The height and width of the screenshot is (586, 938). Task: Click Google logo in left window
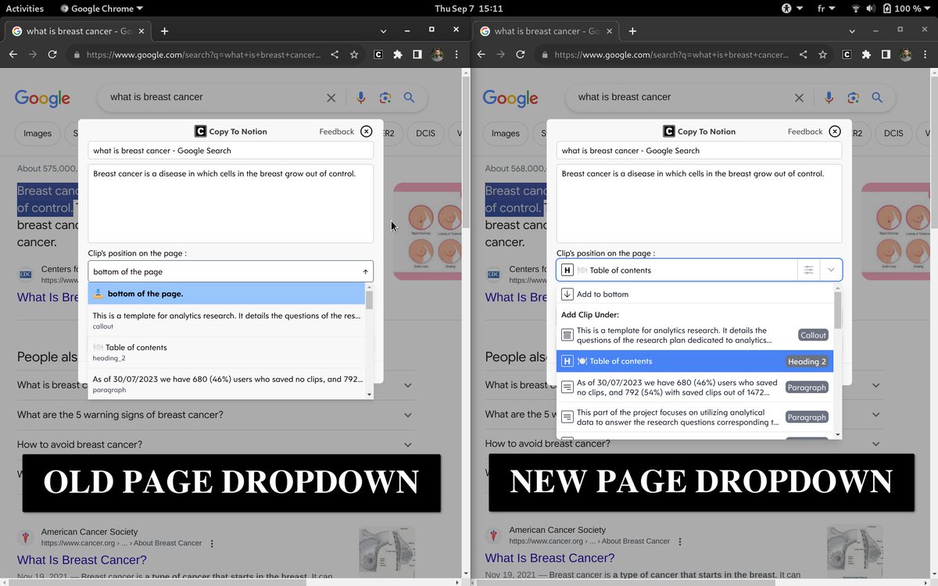[42, 98]
